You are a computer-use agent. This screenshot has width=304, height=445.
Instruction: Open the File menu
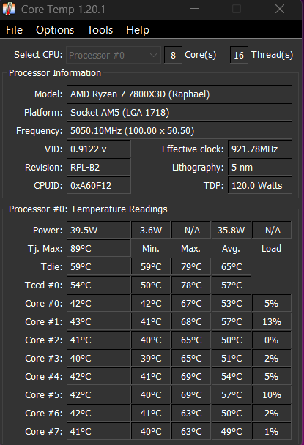point(14,30)
